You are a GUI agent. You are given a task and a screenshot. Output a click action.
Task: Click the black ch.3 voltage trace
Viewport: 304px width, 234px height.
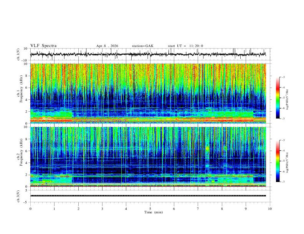[148, 196]
